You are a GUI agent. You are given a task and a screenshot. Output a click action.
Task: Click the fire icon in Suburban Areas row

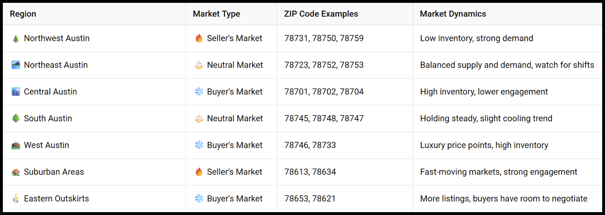(x=199, y=172)
